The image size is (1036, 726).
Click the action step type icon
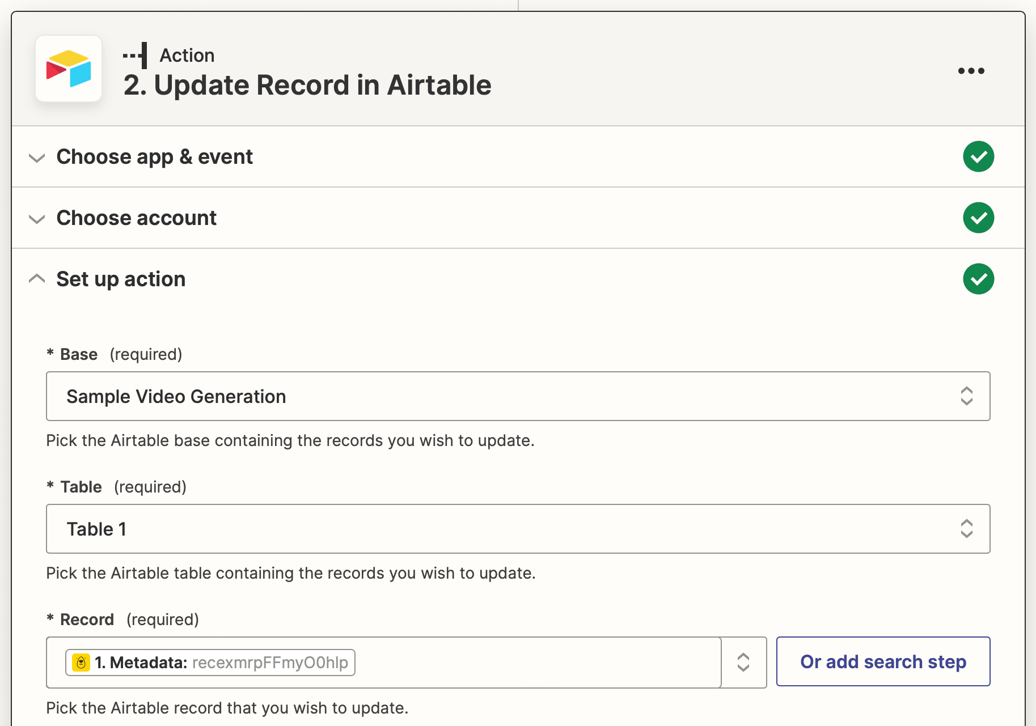click(136, 56)
